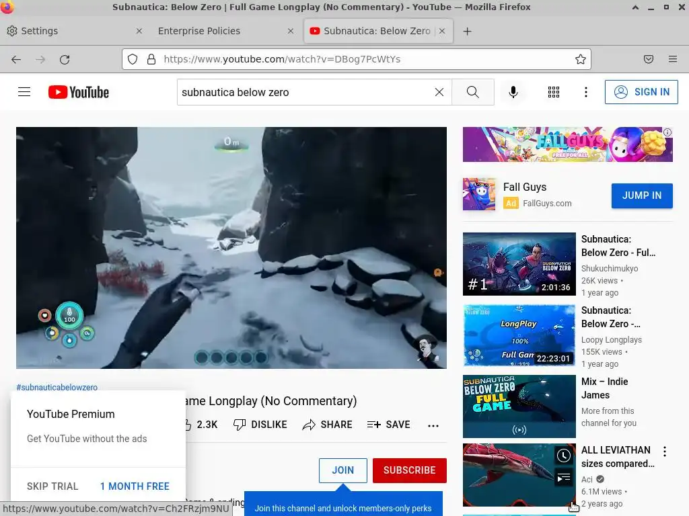The image size is (689, 516).
Task: Open the Pocket save icon
Action: [x=649, y=59]
